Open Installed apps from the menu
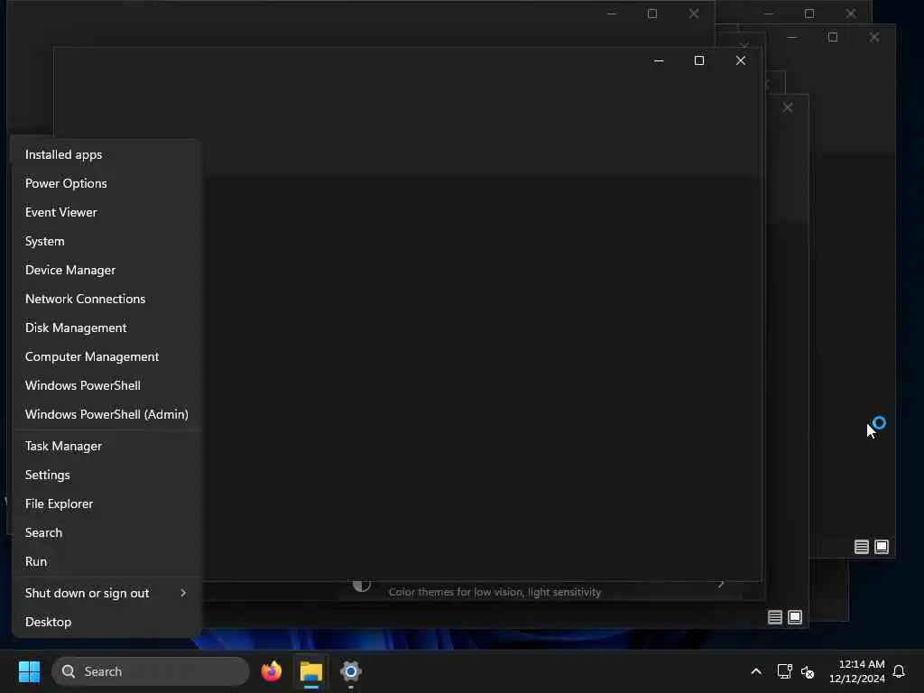 (x=106, y=154)
